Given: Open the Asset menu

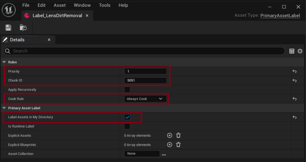Looking at the screenshot, I should click(x=60, y=5).
